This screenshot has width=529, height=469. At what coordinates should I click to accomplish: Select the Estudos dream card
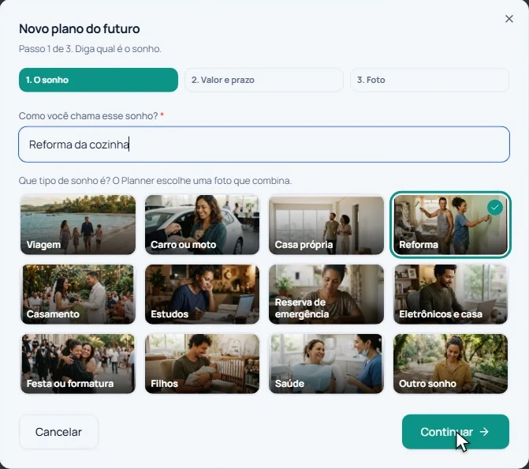pyautogui.click(x=202, y=295)
